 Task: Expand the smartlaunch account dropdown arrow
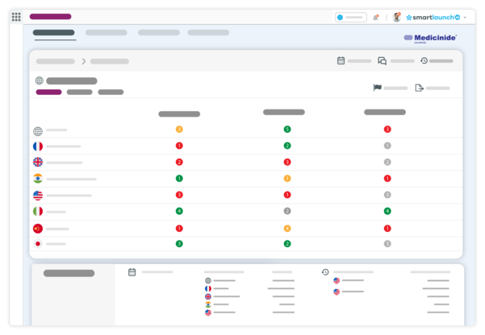465,18
